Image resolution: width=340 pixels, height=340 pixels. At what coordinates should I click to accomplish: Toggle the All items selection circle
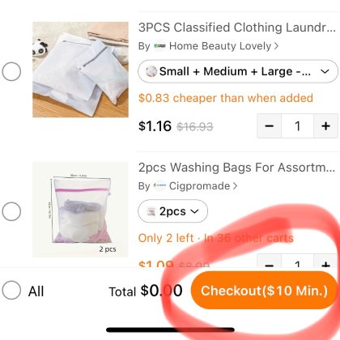11,290
